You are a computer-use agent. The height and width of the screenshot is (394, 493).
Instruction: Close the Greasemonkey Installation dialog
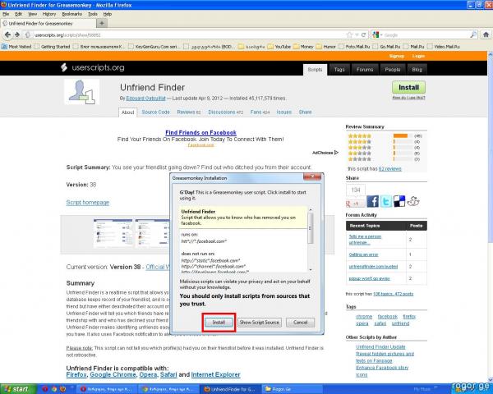point(312,176)
